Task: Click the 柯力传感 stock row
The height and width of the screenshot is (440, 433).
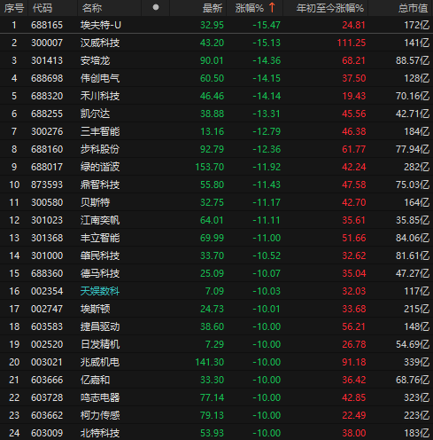Action: tap(216, 415)
